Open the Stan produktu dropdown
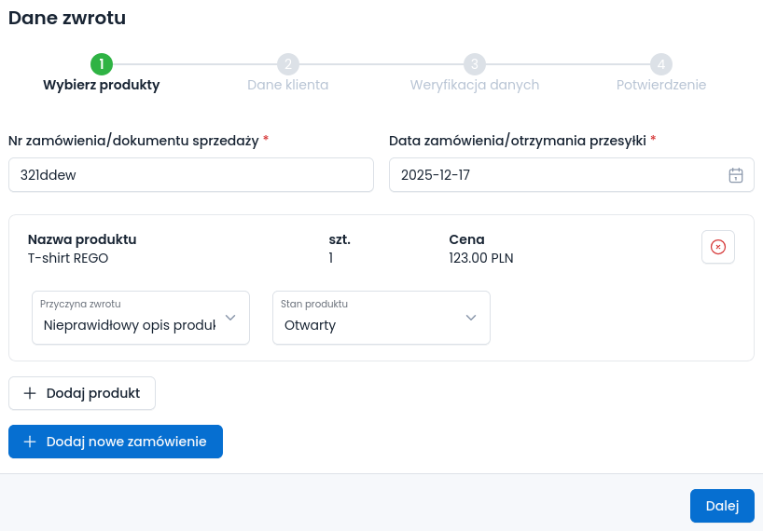This screenshot has width=763, height=531. tap(381, 318)
